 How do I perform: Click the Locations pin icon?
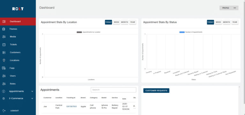coord(4,60)
